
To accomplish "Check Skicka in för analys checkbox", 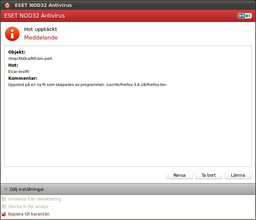I will (x=4, y=207).
